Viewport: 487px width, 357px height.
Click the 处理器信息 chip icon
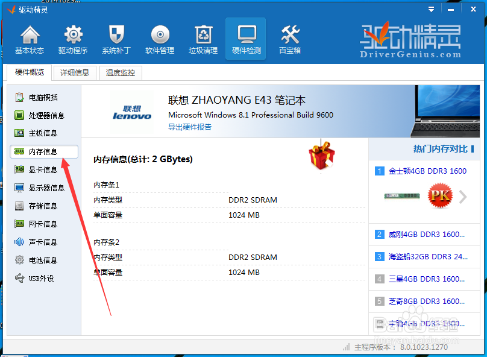pos(19,115)
